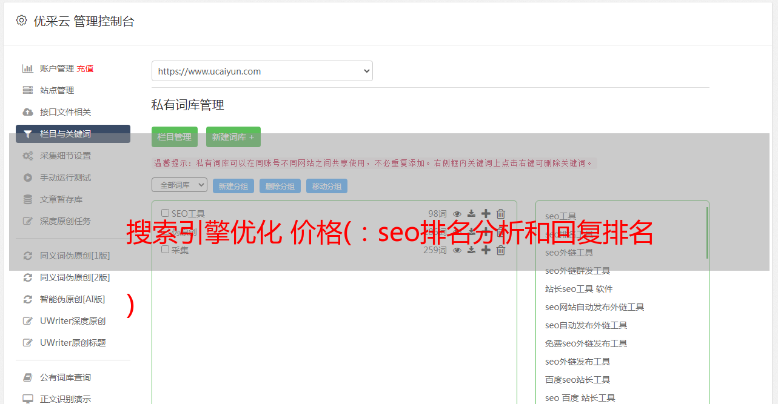View SEO工具 keywords with the eye icon
778x404 pixels.
(457, 213)
